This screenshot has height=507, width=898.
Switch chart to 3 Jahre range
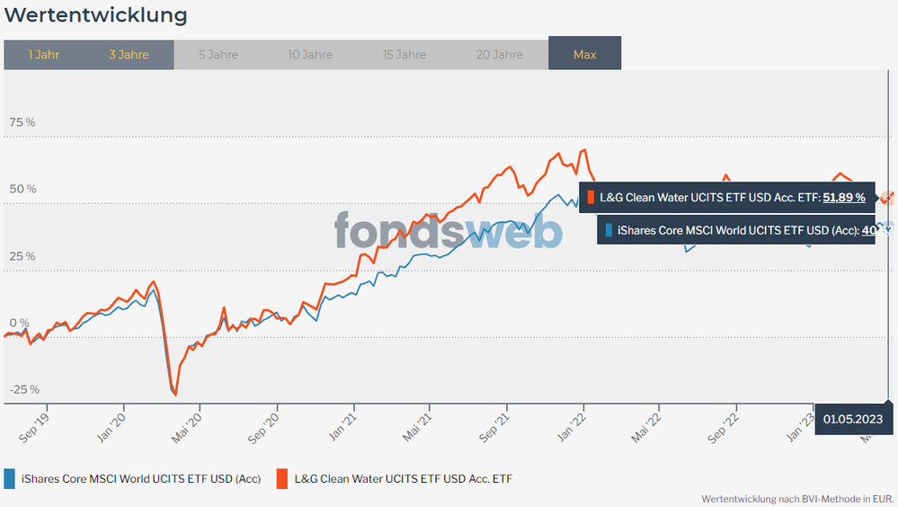pyautogui.click(x=129, y=55)
